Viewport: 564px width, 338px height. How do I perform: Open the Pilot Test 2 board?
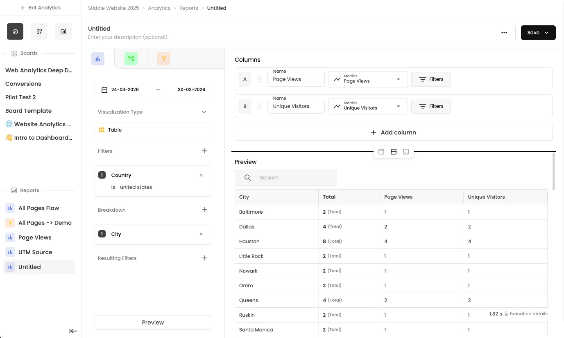[20, 97]
